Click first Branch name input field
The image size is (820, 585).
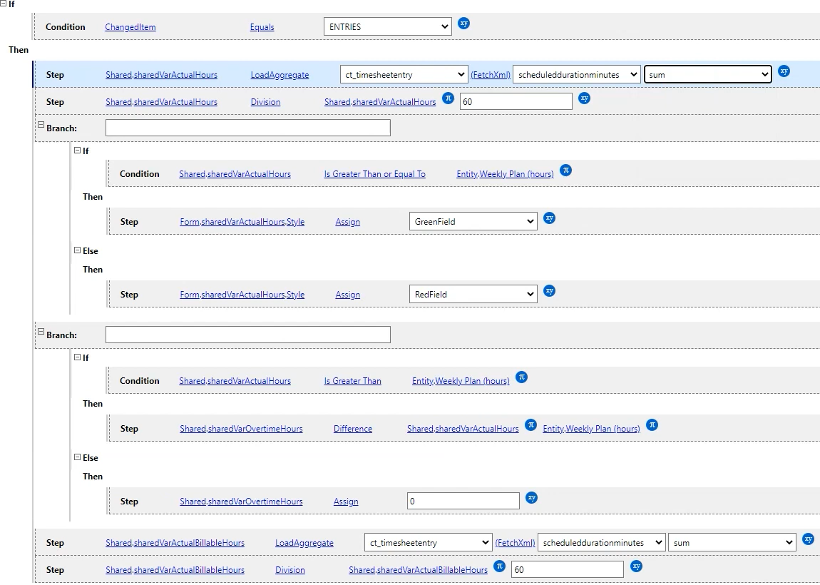point(248,128)
